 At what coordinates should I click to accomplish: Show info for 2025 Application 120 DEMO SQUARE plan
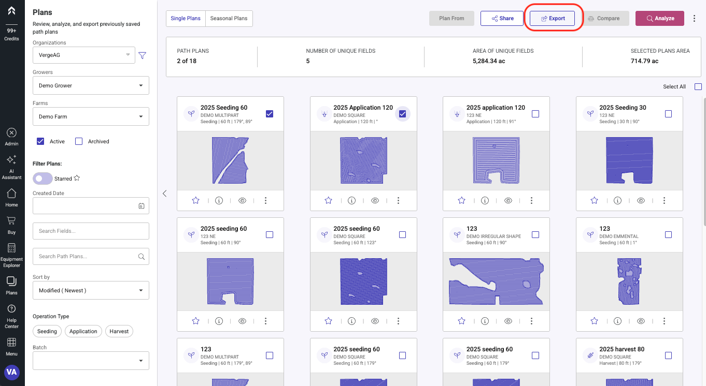(351, 200)
